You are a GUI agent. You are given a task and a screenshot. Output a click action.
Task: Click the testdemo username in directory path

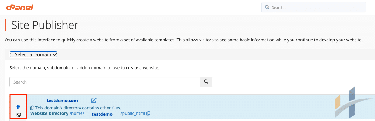(102, 114)
